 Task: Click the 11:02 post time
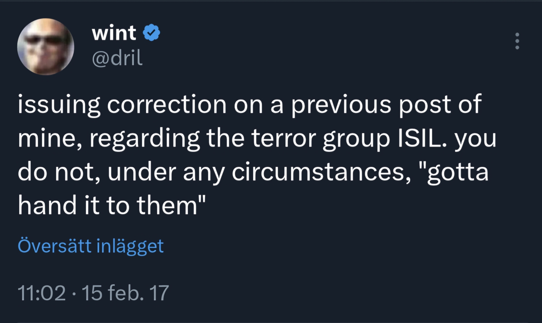(x=41, y=293)
